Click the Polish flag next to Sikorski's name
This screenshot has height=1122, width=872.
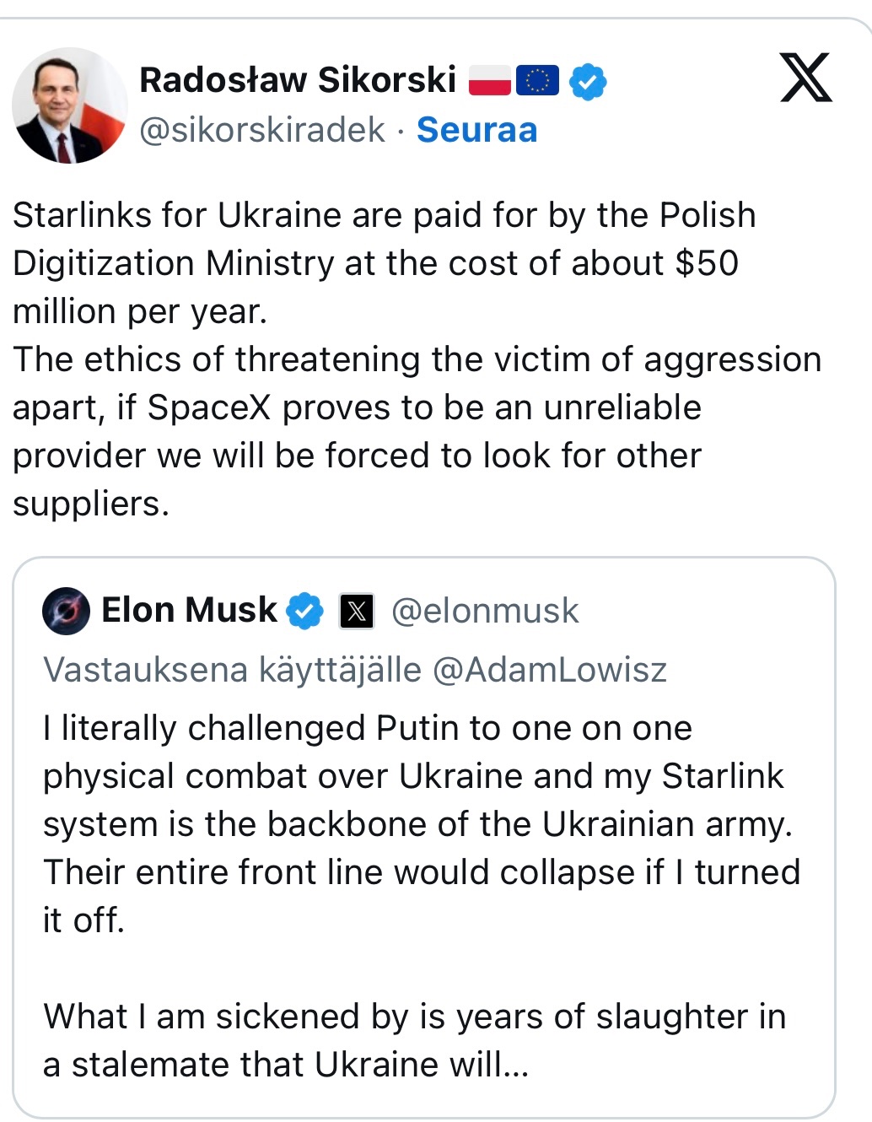click(490, 81)
